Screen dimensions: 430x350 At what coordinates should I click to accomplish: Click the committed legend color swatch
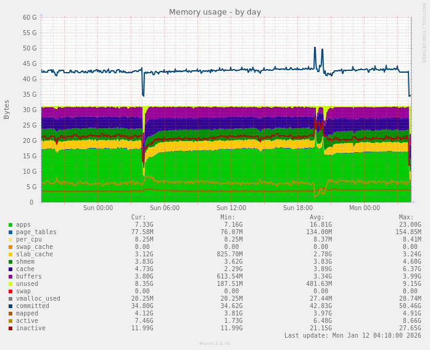point(10,306)
